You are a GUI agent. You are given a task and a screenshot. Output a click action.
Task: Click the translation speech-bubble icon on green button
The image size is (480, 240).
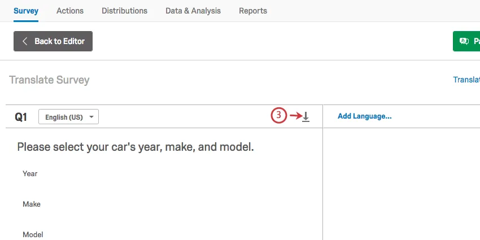465,41
